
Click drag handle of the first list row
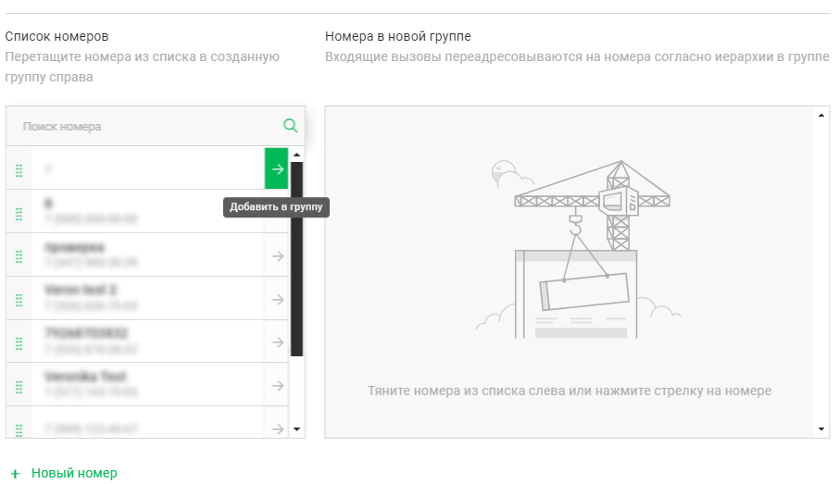19,170
